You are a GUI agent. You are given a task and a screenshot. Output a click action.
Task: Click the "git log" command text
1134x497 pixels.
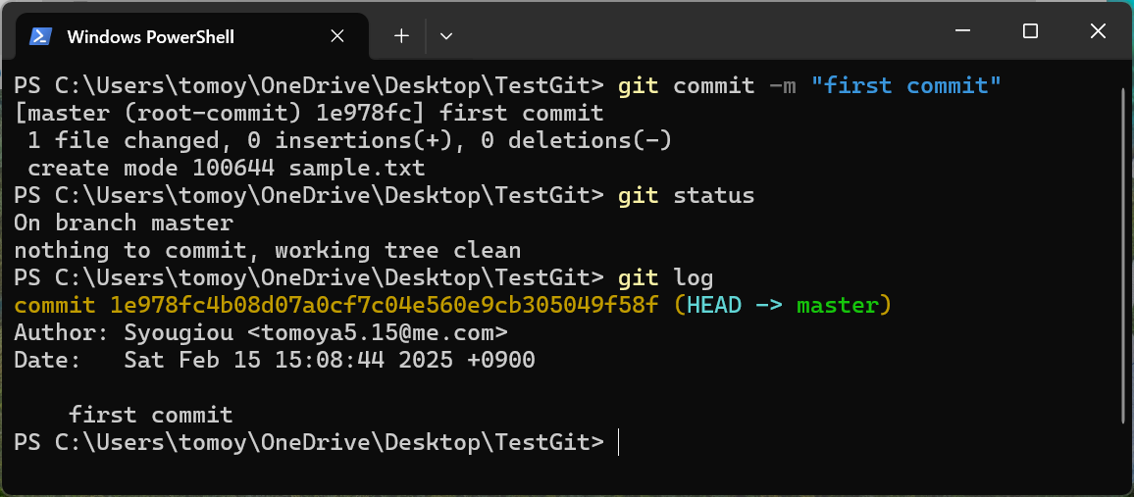click(665, 278)
